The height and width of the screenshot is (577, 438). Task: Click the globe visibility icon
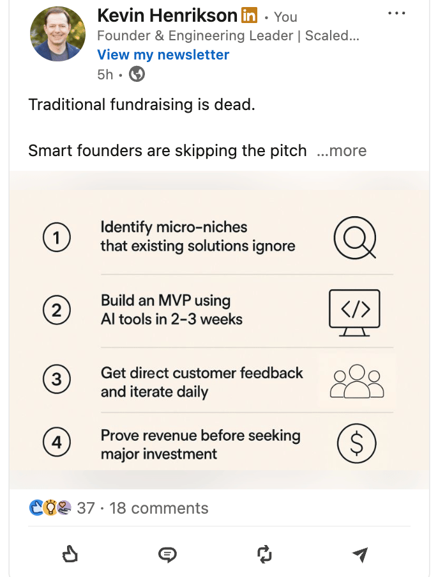(137, 74)
